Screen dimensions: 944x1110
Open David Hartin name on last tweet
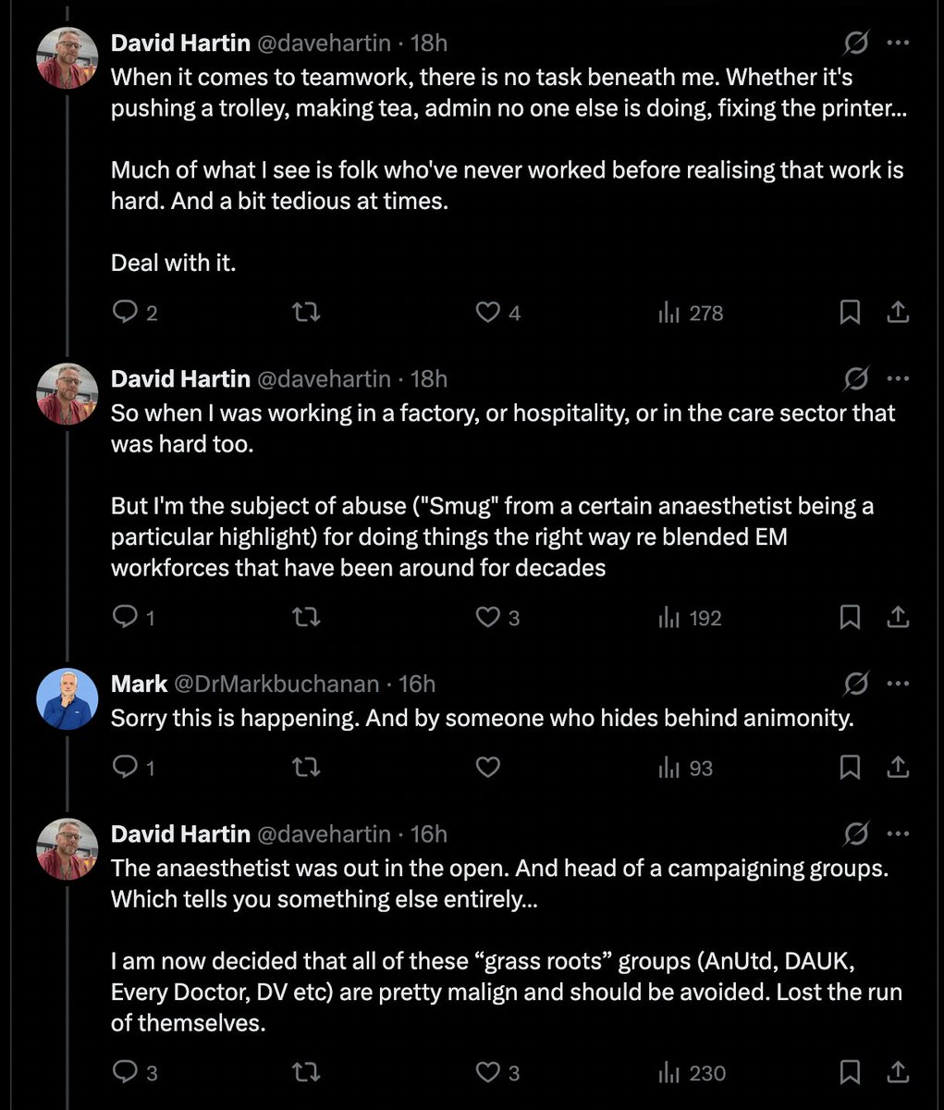pyautogui.click(x=180, y=833)
